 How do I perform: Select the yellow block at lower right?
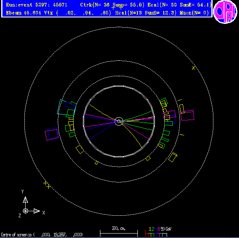point(173,157)
